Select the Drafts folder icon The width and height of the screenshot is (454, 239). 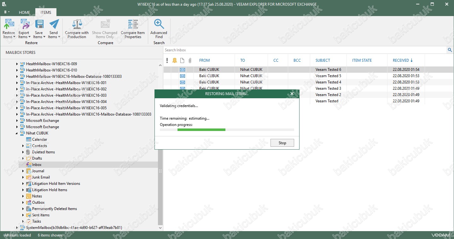[29, 158]
